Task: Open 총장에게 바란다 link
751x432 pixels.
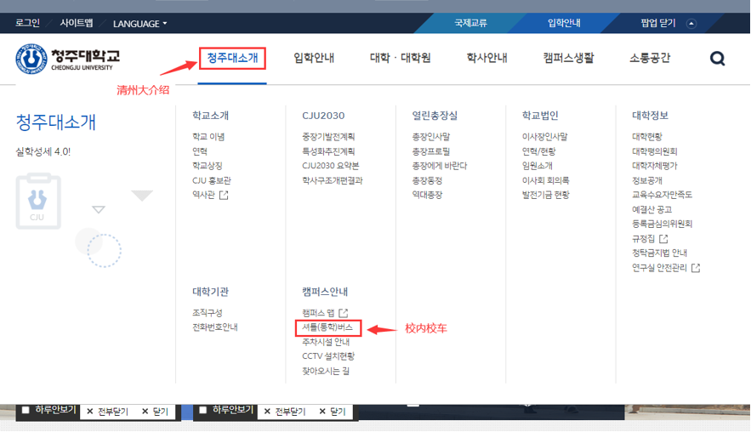Action: click(440, 166)
